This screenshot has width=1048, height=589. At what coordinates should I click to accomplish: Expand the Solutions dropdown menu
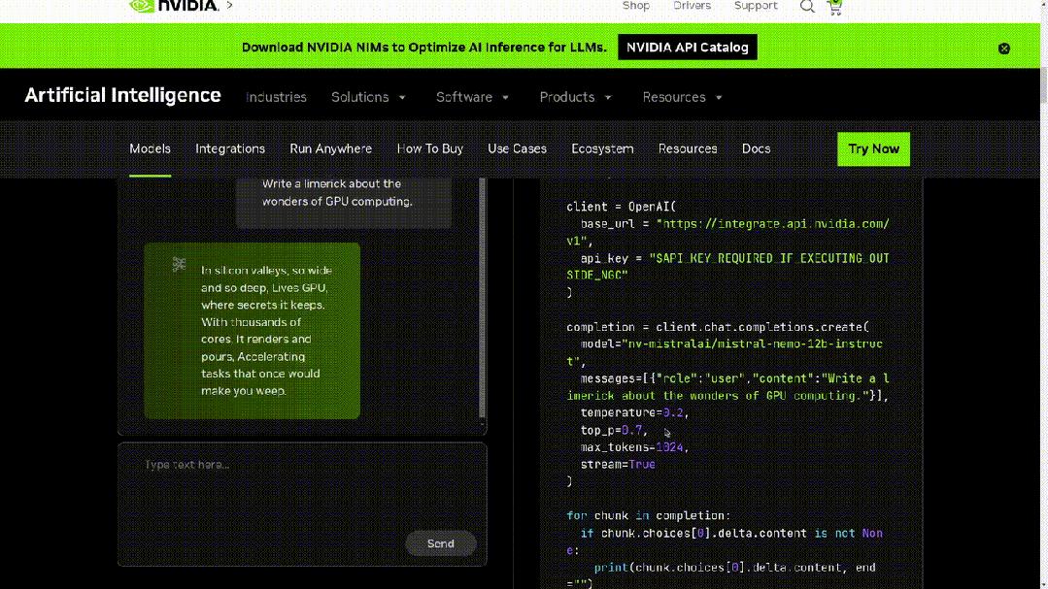[368, 97]
